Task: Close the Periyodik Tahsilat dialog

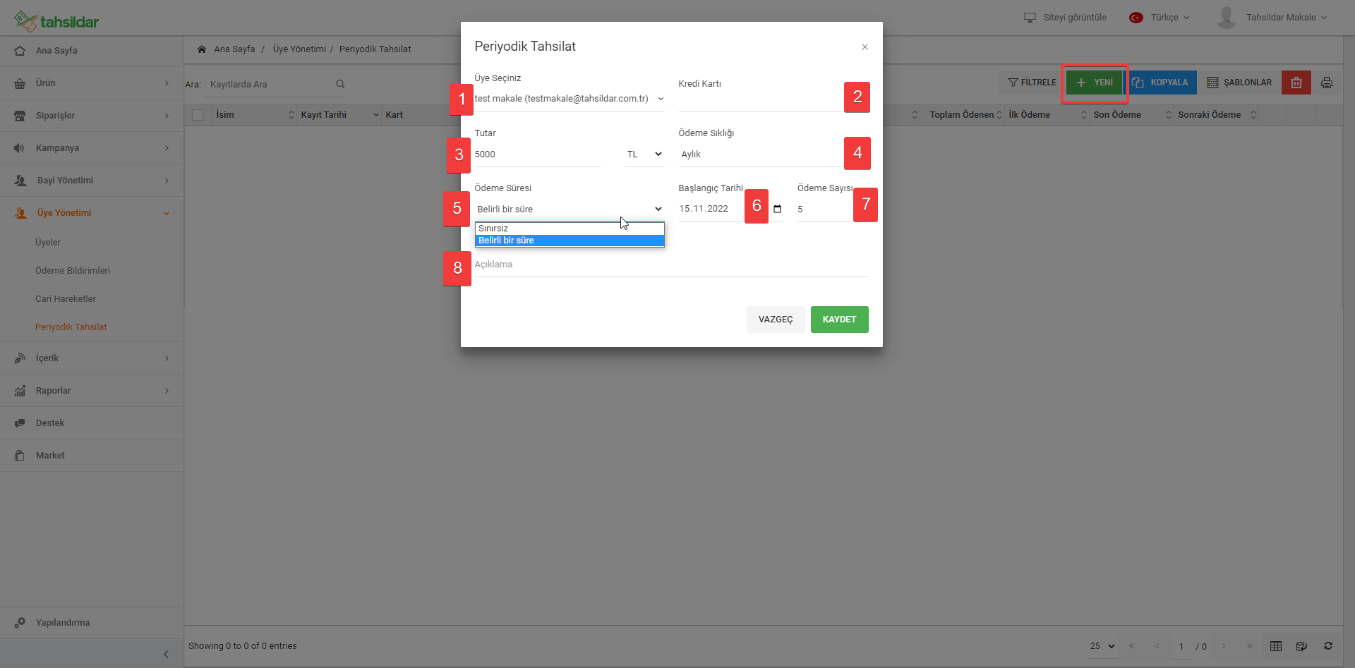Action: coord(865,47)
